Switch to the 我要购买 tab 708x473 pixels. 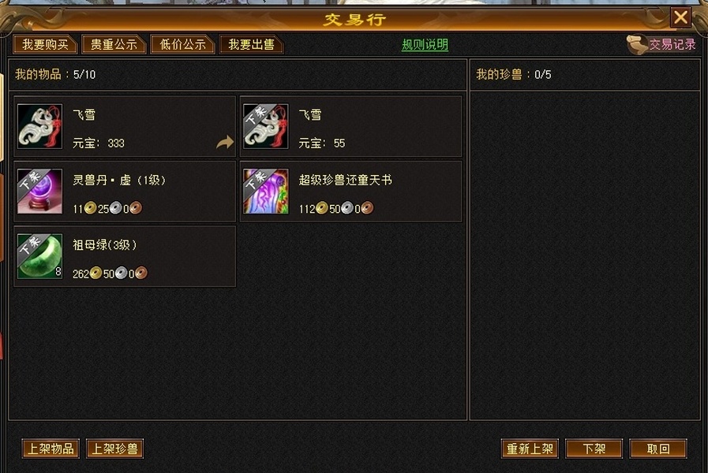(45, 44)
